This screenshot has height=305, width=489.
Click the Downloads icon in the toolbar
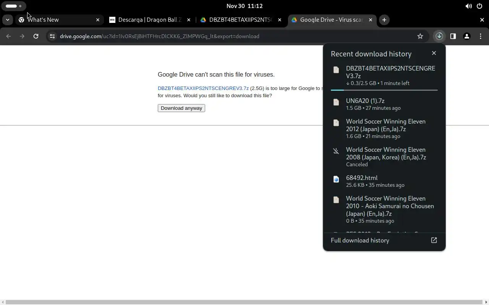coord(439,36)
